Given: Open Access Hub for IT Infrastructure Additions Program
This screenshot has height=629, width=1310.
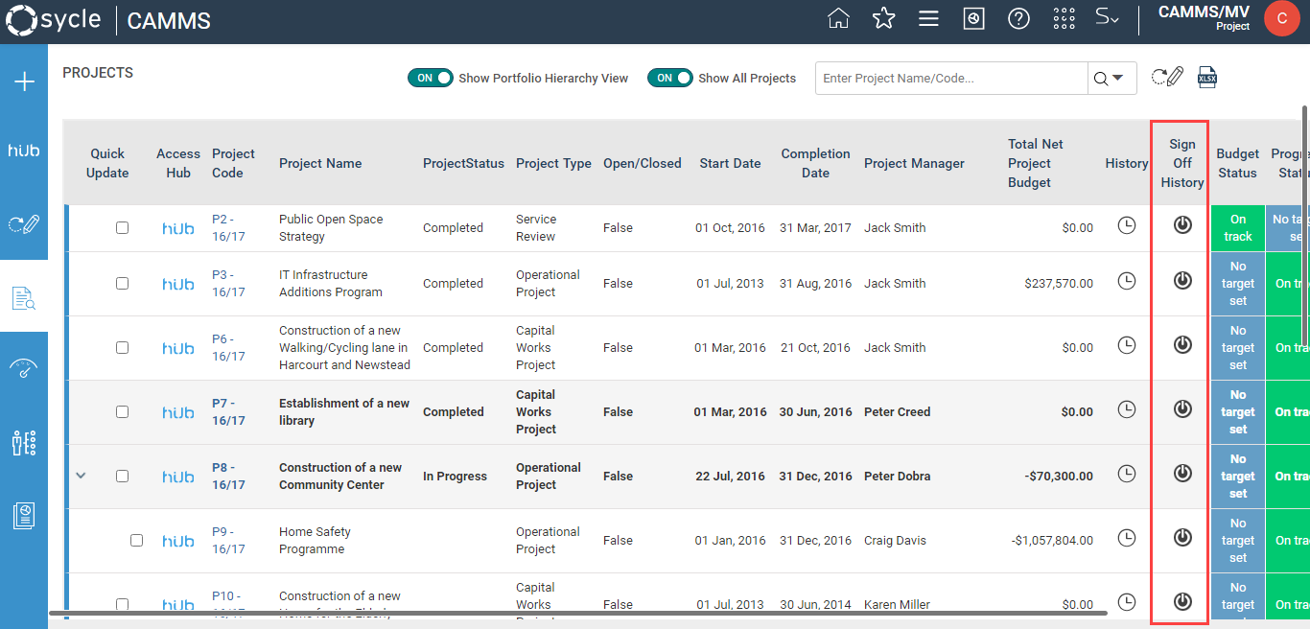Looking at the screenshot, I should click(177, 284).
